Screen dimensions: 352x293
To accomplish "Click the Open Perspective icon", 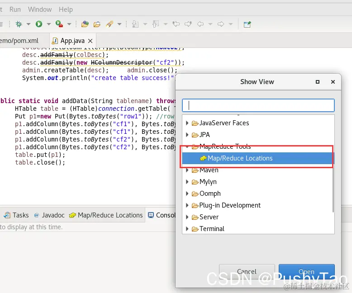I will (x=247, y=24).
